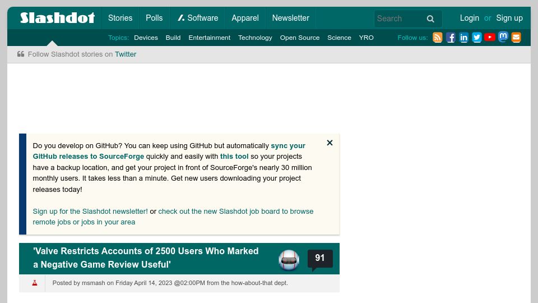The height and width of the screenshot is (303, 538).
Task: Follow Slashdot via Facebook icon
Action: point(451,38)
